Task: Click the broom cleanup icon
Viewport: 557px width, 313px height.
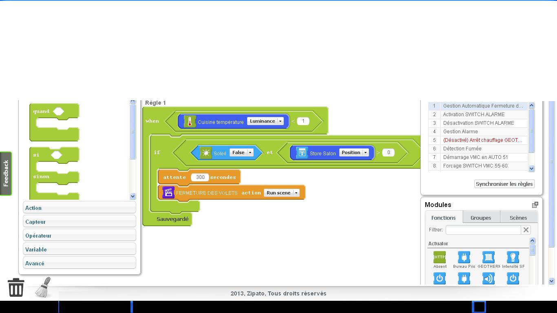Action: [x=43, y=287]
